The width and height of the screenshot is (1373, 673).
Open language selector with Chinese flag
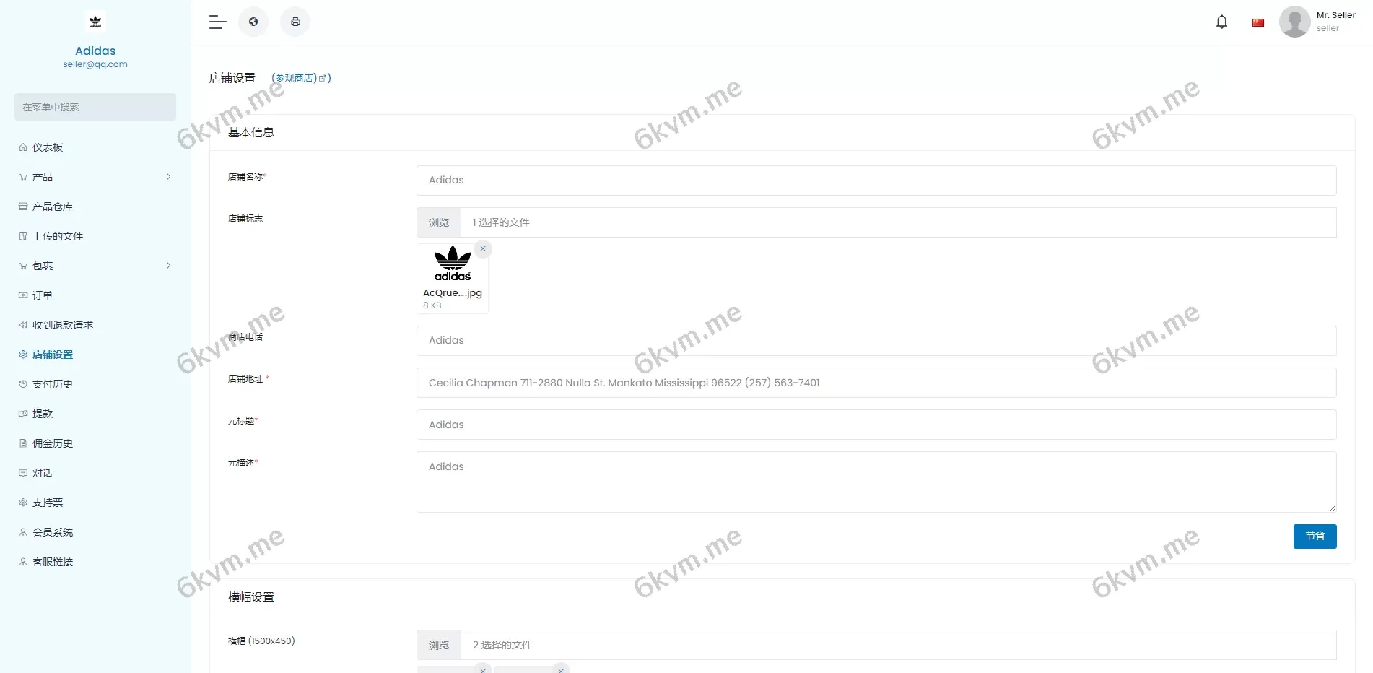click(1258, 22)
